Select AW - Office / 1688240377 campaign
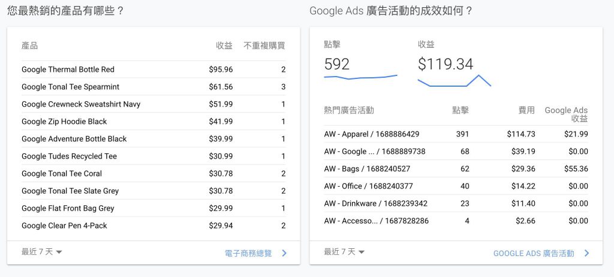Viewport: 614px width, 277px height. point(369,186)
